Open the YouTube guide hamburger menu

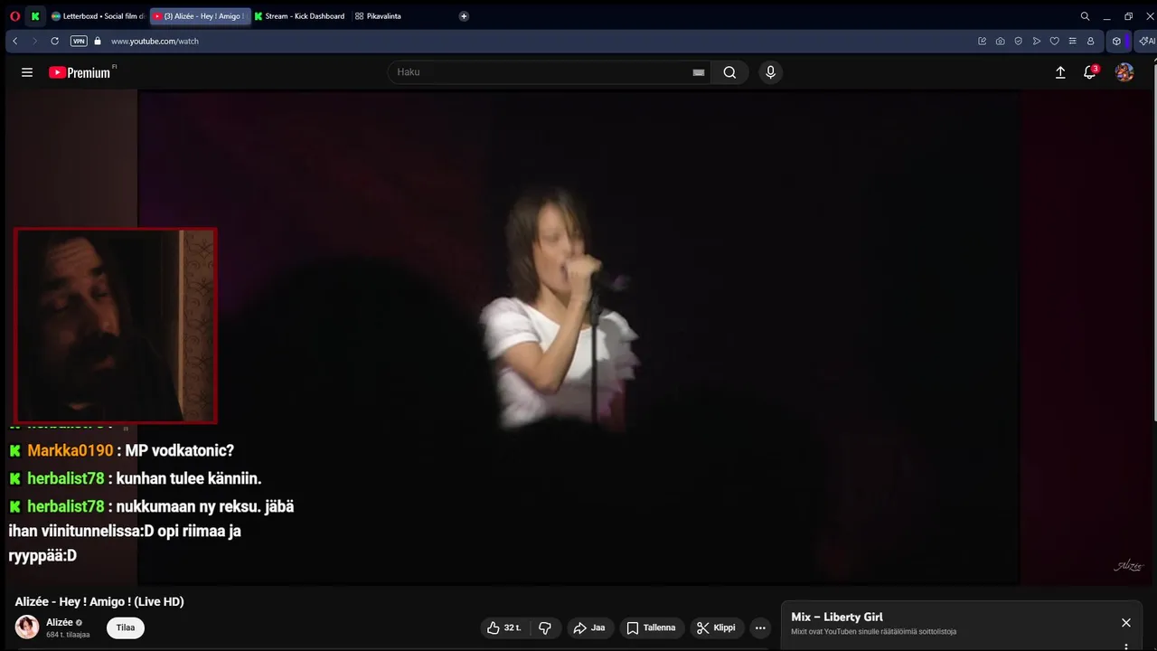point(27,72)
